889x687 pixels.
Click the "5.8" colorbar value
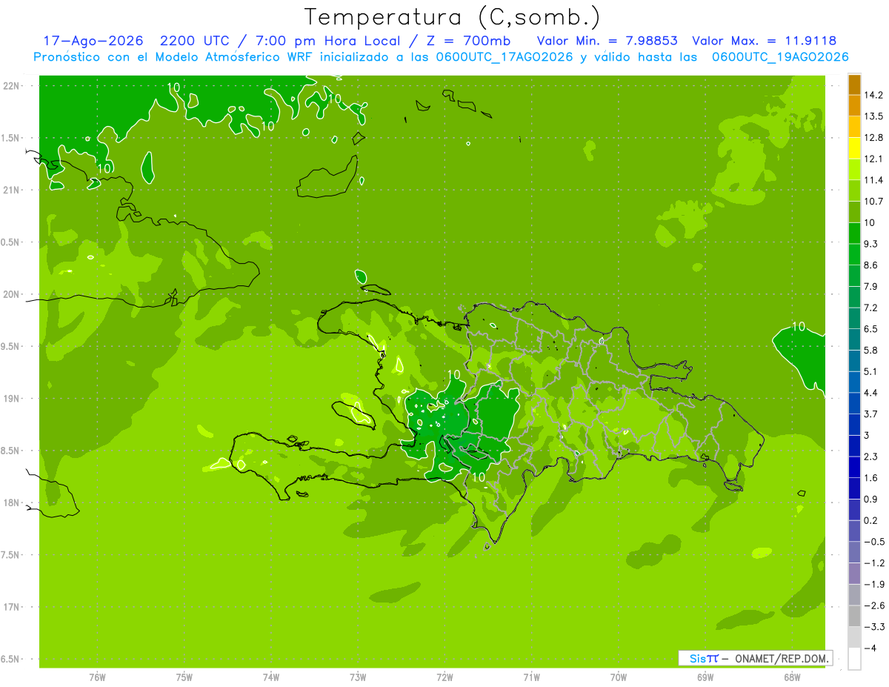(870, 351)
